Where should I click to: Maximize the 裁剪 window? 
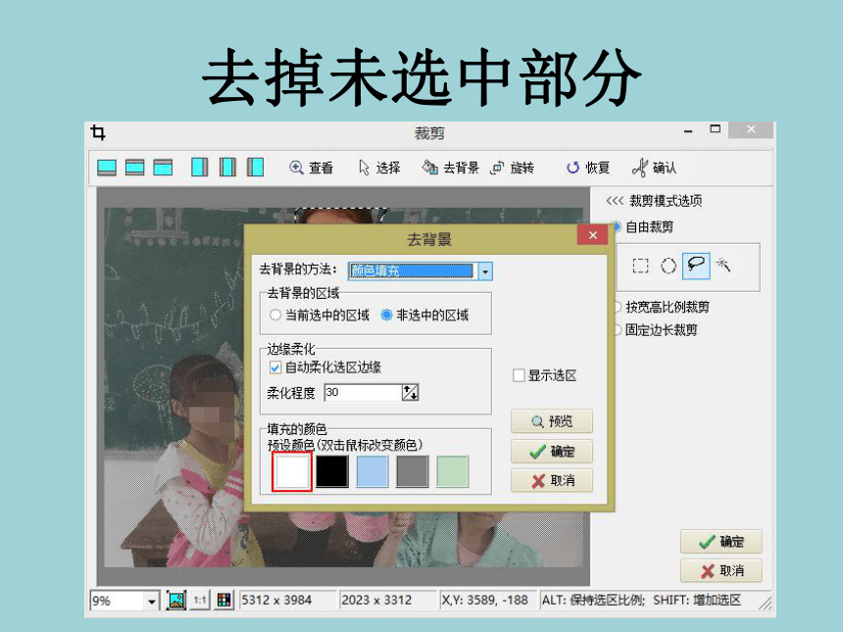click(715, 129)
